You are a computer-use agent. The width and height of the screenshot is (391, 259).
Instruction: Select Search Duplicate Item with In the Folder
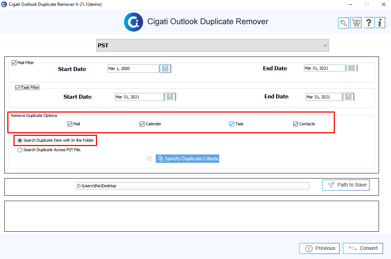coord(20,141)
